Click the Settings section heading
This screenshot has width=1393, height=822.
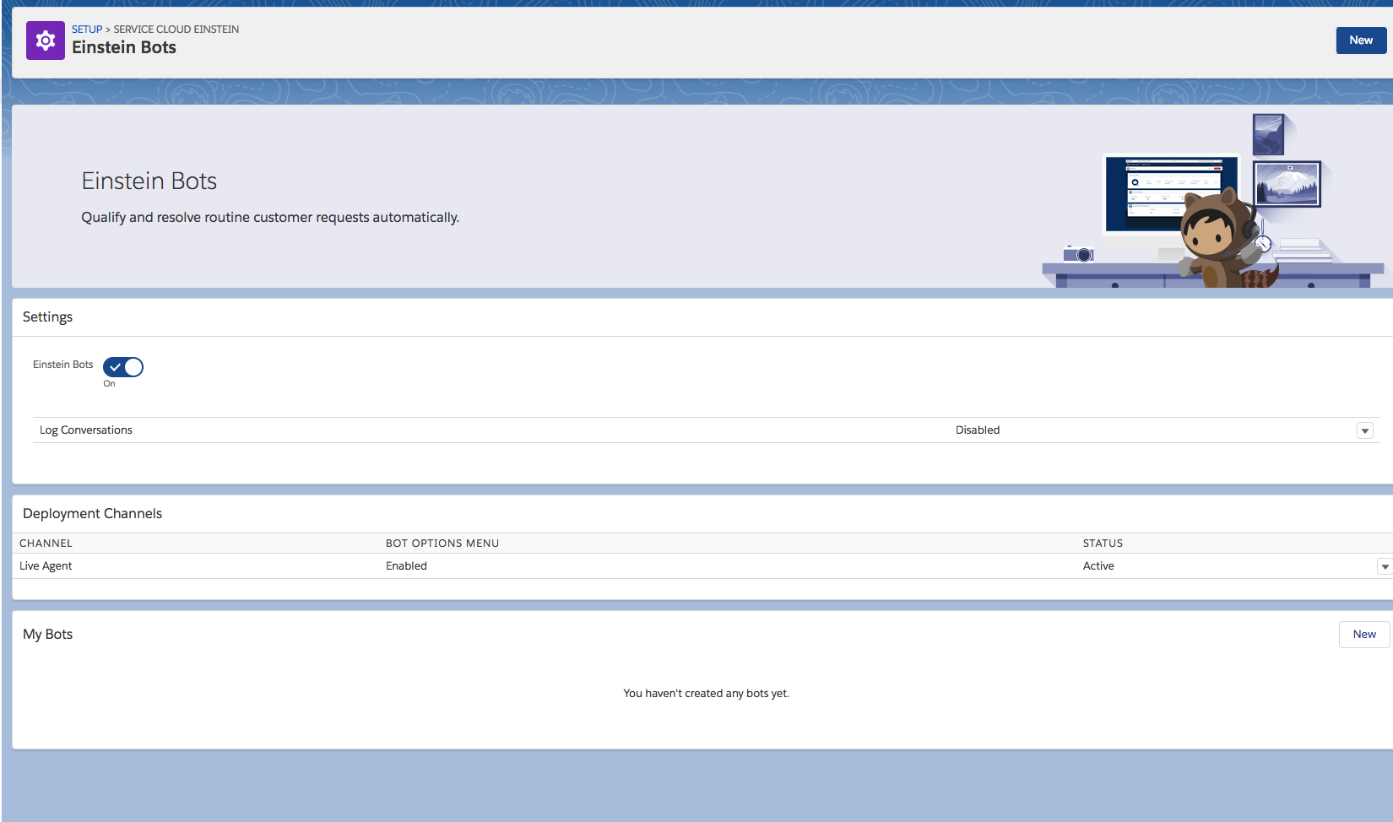pos(47,317)
